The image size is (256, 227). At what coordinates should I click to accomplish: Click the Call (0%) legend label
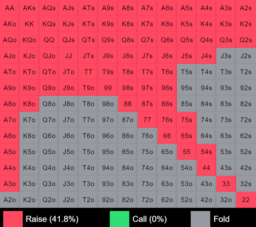coord(150,219)
